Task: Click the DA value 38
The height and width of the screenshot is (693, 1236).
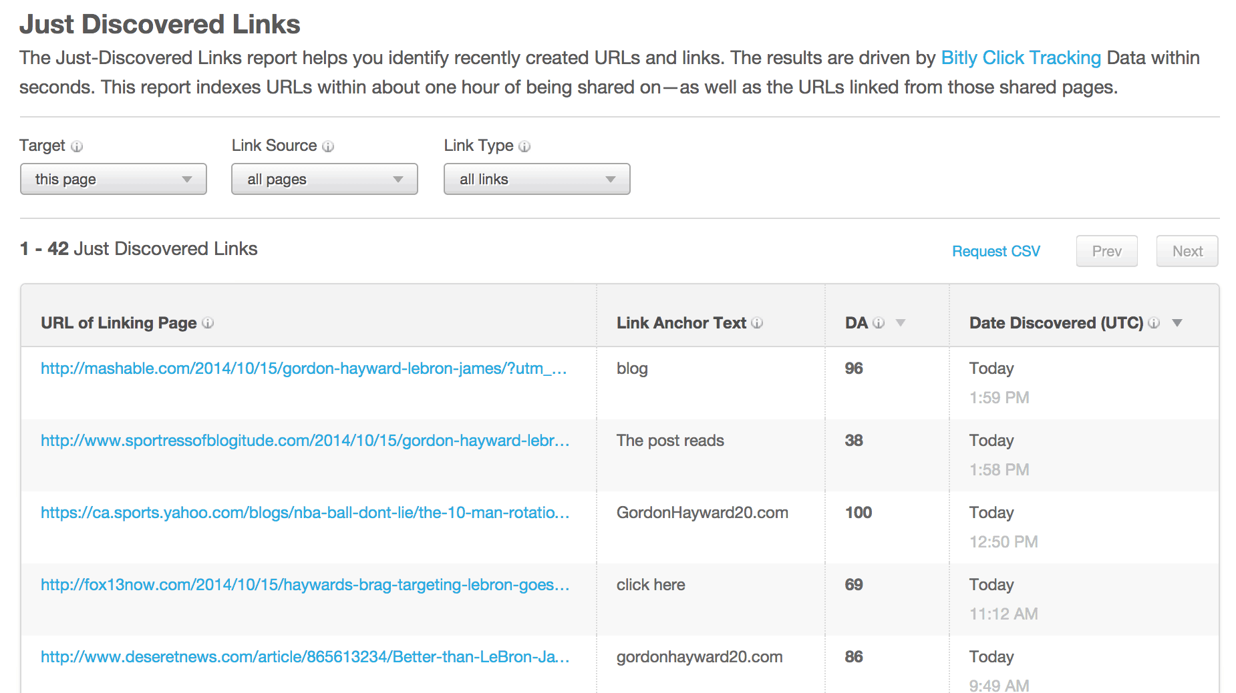Action: click(854, 441)
